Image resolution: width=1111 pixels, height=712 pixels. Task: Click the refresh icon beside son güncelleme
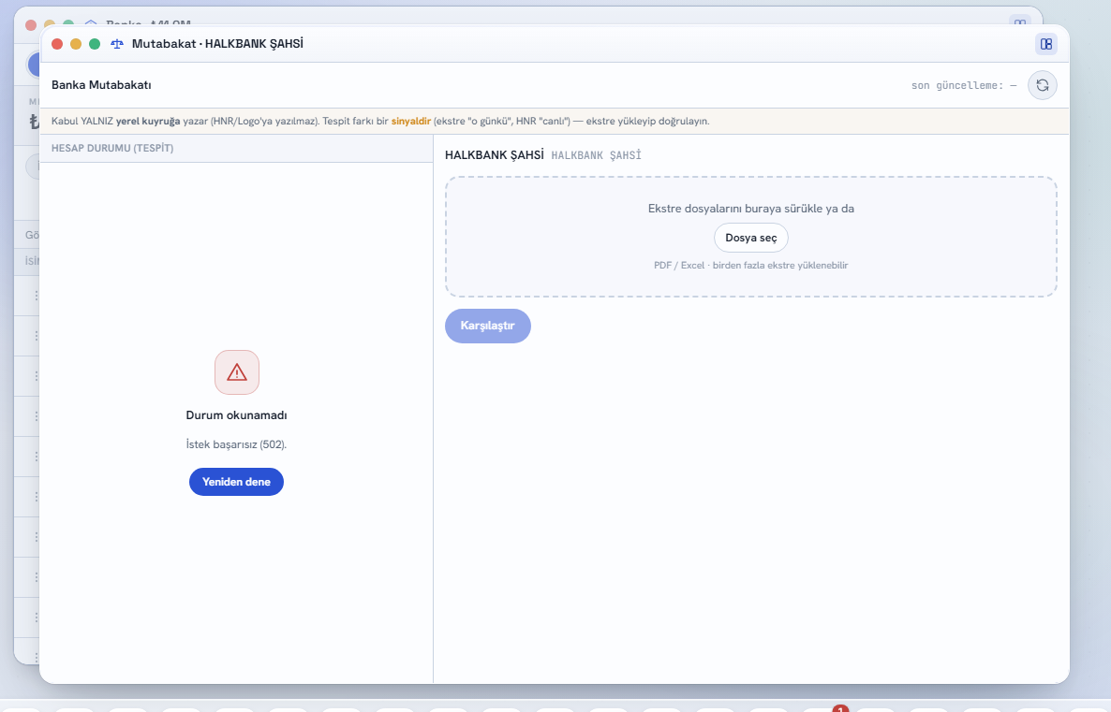point(1043,86)
